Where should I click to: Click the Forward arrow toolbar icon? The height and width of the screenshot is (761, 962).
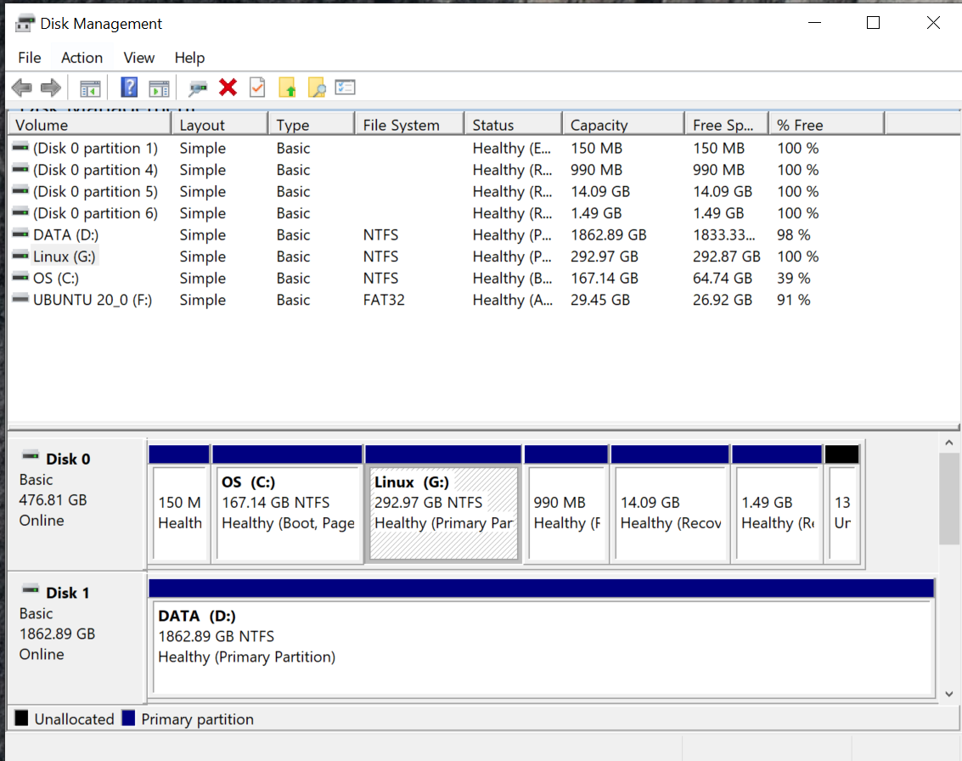(51, 87)
